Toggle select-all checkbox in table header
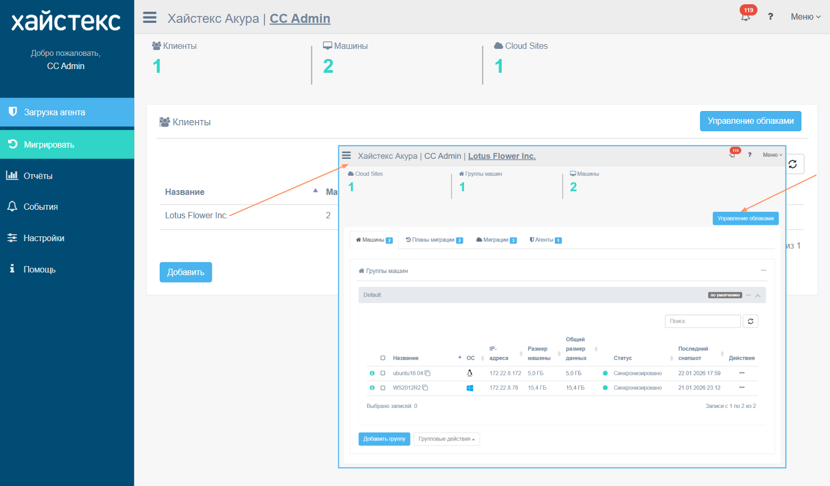 tap(383, 358)
